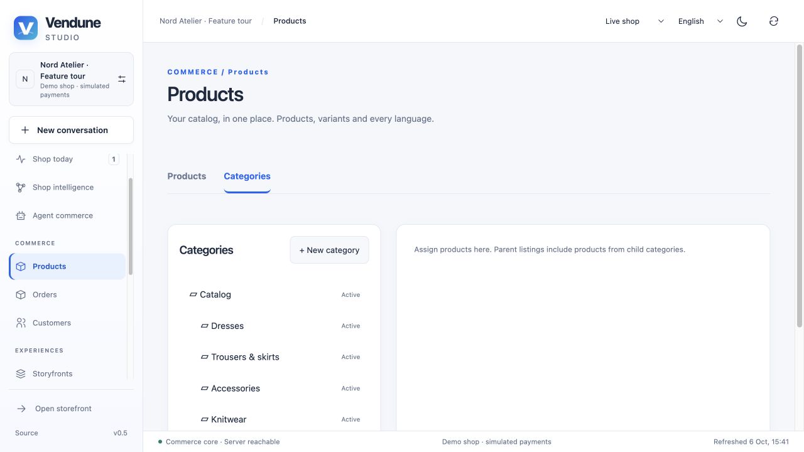Click the Dresses category icon

coord(205,326)
